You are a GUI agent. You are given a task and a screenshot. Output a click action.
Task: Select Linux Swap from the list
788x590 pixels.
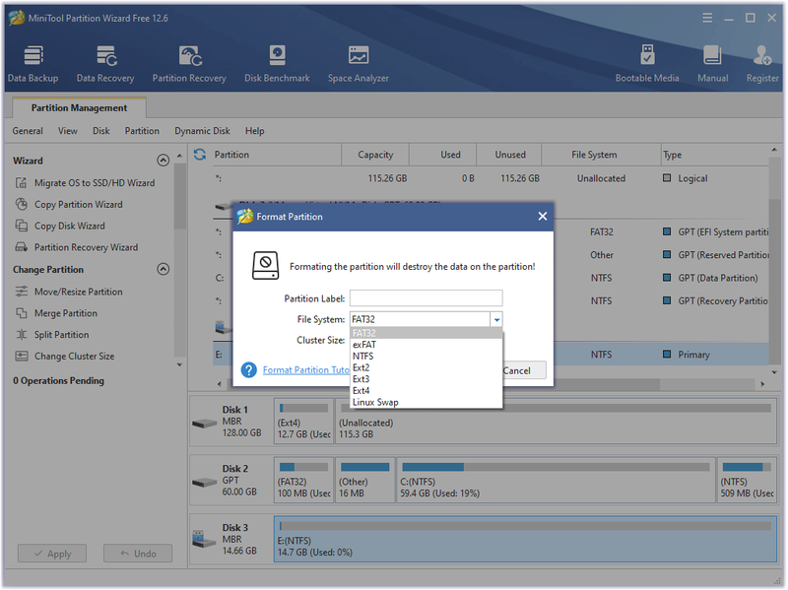[427, 403]
